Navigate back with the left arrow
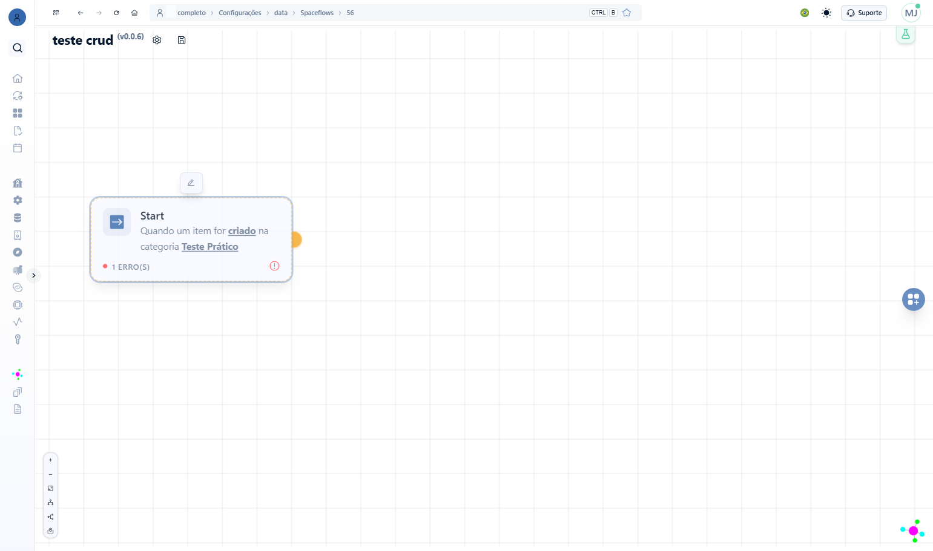Screen dimensions: 933x551 pos(81,13)
